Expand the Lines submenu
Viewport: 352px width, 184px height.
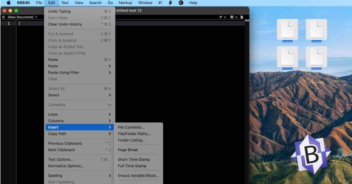79,114
